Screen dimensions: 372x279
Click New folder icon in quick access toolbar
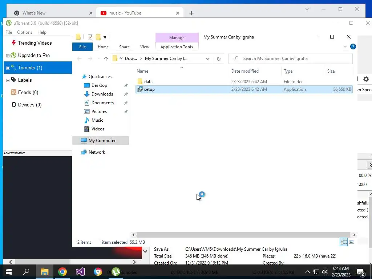coord(98,37)
